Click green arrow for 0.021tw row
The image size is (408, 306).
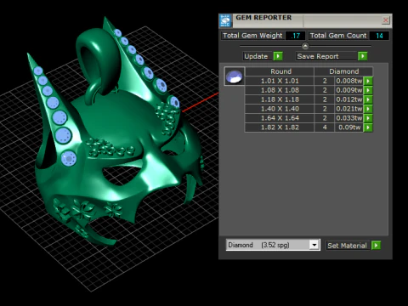point(368,109)
